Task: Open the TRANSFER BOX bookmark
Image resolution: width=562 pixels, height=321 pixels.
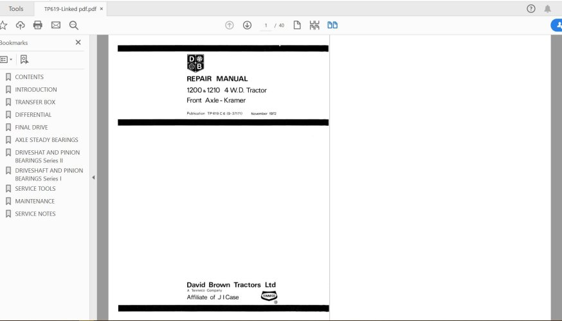Action: [35, 102]
